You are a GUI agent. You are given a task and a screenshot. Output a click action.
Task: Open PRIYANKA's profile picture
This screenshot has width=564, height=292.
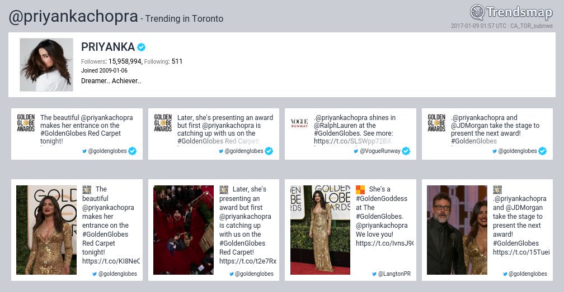46,65
